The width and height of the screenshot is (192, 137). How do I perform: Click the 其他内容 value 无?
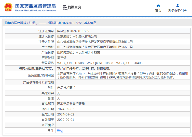[x=59, y=93]
